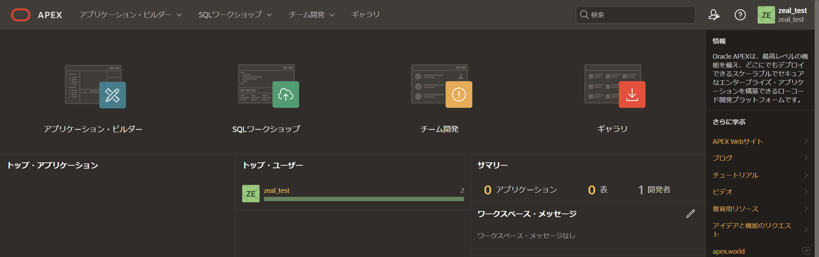Screen dimensions: 819x257
Task: Open the ビデオ link
Action: coord(722,192)
